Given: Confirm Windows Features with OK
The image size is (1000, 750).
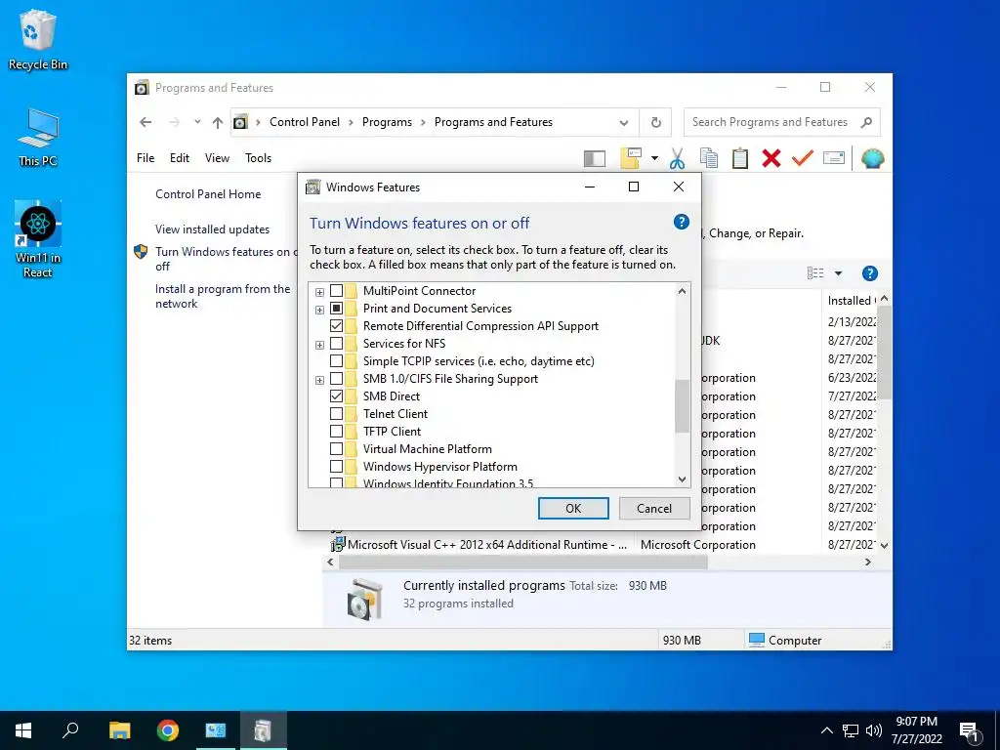Looking at the screenshot, I should pyautogui.click(x=573, y=508).
